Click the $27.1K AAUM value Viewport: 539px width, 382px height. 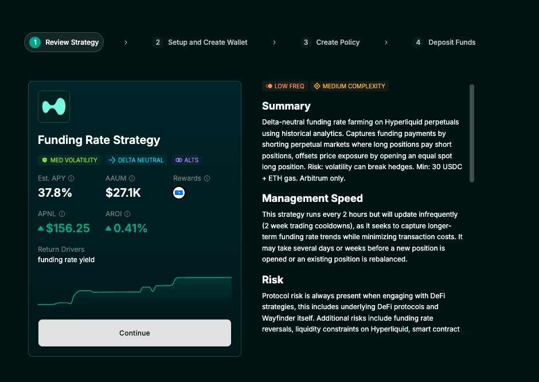123,193
